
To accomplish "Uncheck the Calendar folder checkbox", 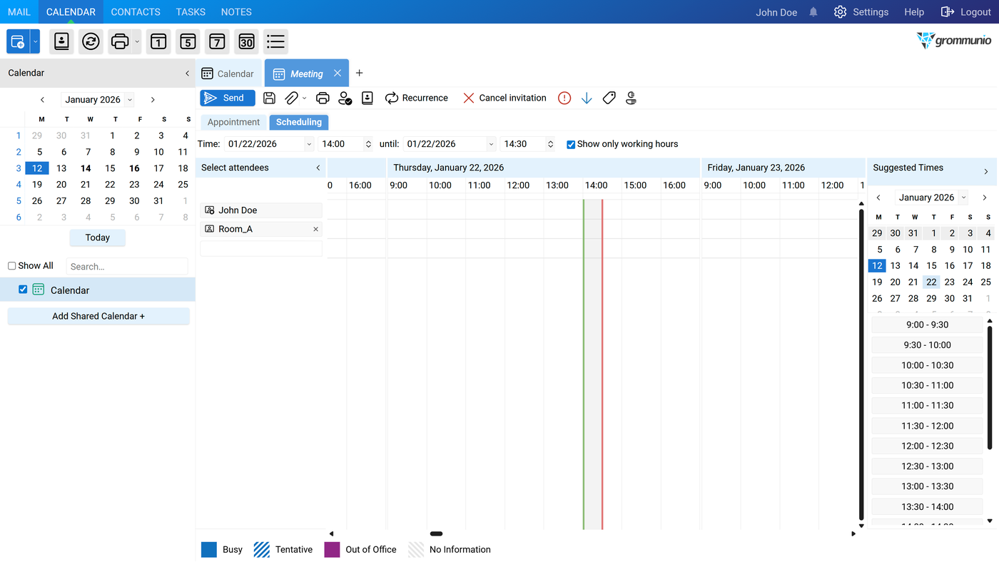I will coord(23,290).
